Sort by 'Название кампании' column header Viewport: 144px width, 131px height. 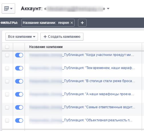46,47
